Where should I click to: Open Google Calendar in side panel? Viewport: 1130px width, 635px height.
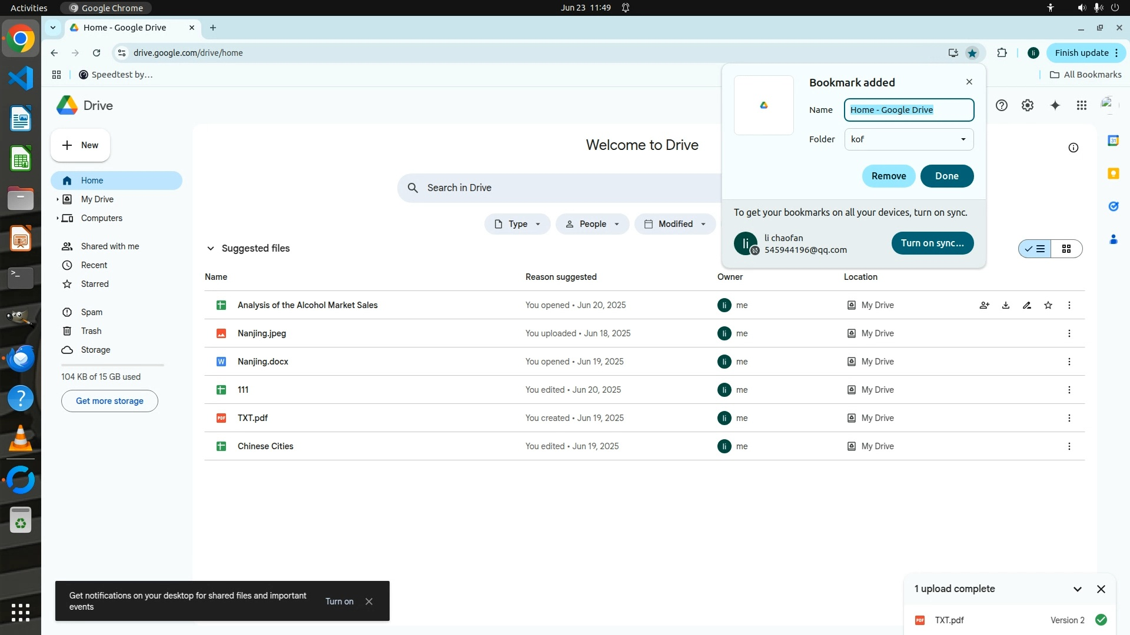click(1113, 141)
